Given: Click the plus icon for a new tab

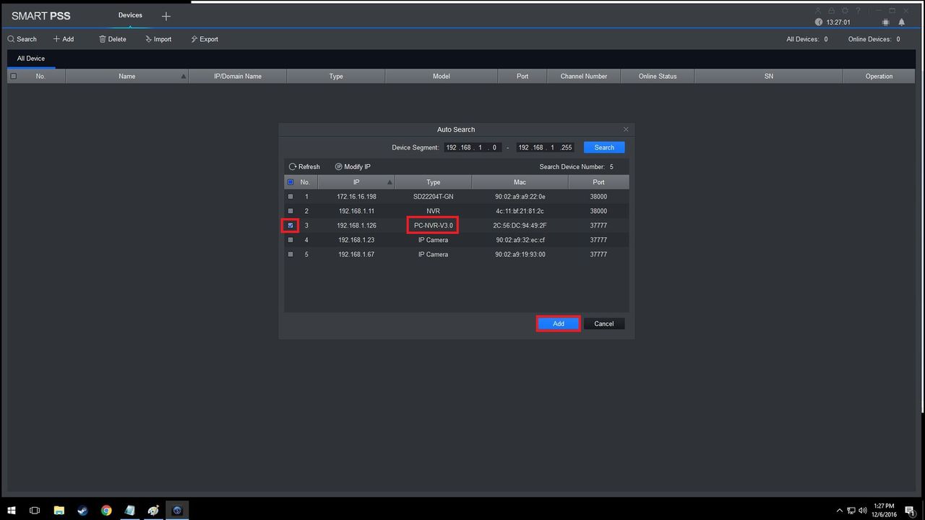Looking at the screenshot, I should pos(165,16).
